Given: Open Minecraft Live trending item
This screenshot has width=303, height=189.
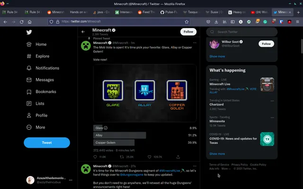Looking at the screenshot, I should [x=242, y=86].
